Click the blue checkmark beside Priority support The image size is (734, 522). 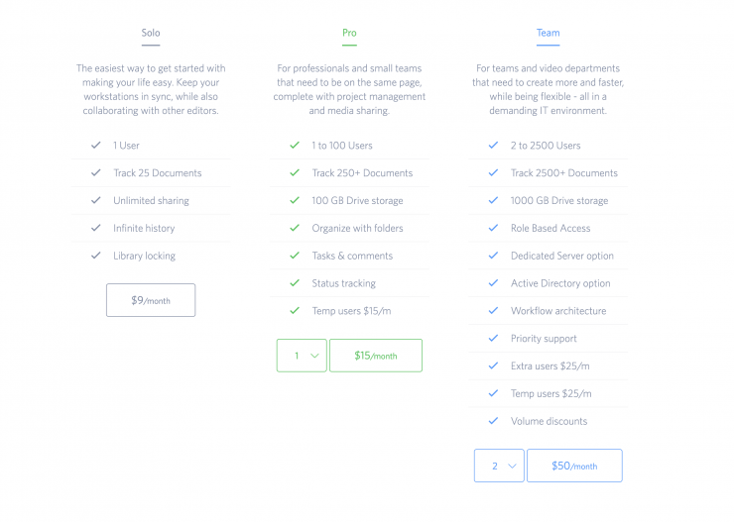(493, 339)
